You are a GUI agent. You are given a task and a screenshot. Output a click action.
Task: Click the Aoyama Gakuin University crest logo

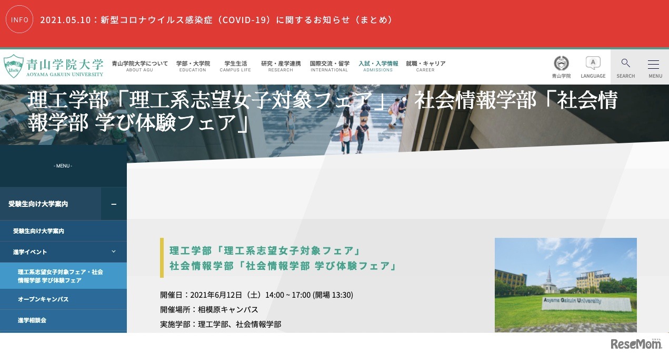point(52,67)
